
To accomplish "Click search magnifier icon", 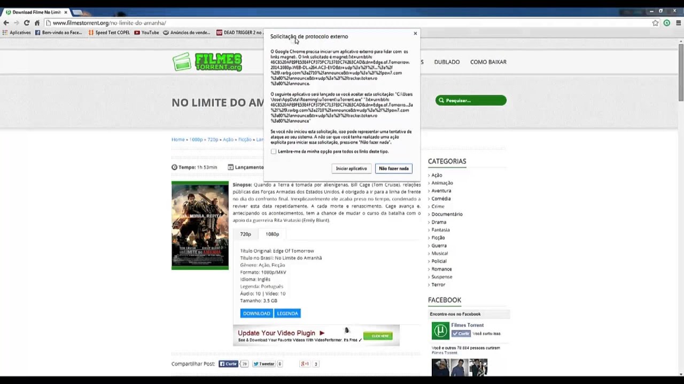I will pyautogui.click(x=441, y=100).
